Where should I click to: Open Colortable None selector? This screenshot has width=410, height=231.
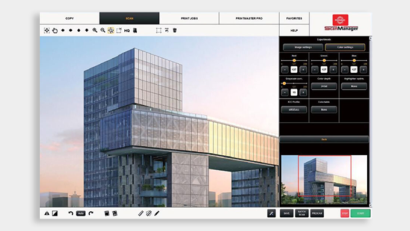point(324,109)
